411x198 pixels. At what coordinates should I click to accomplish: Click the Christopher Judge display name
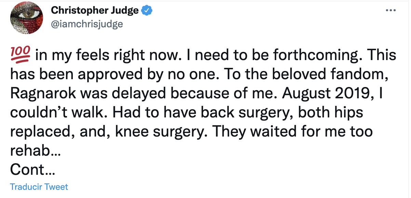pyautogui.click(x=95, y=11)
